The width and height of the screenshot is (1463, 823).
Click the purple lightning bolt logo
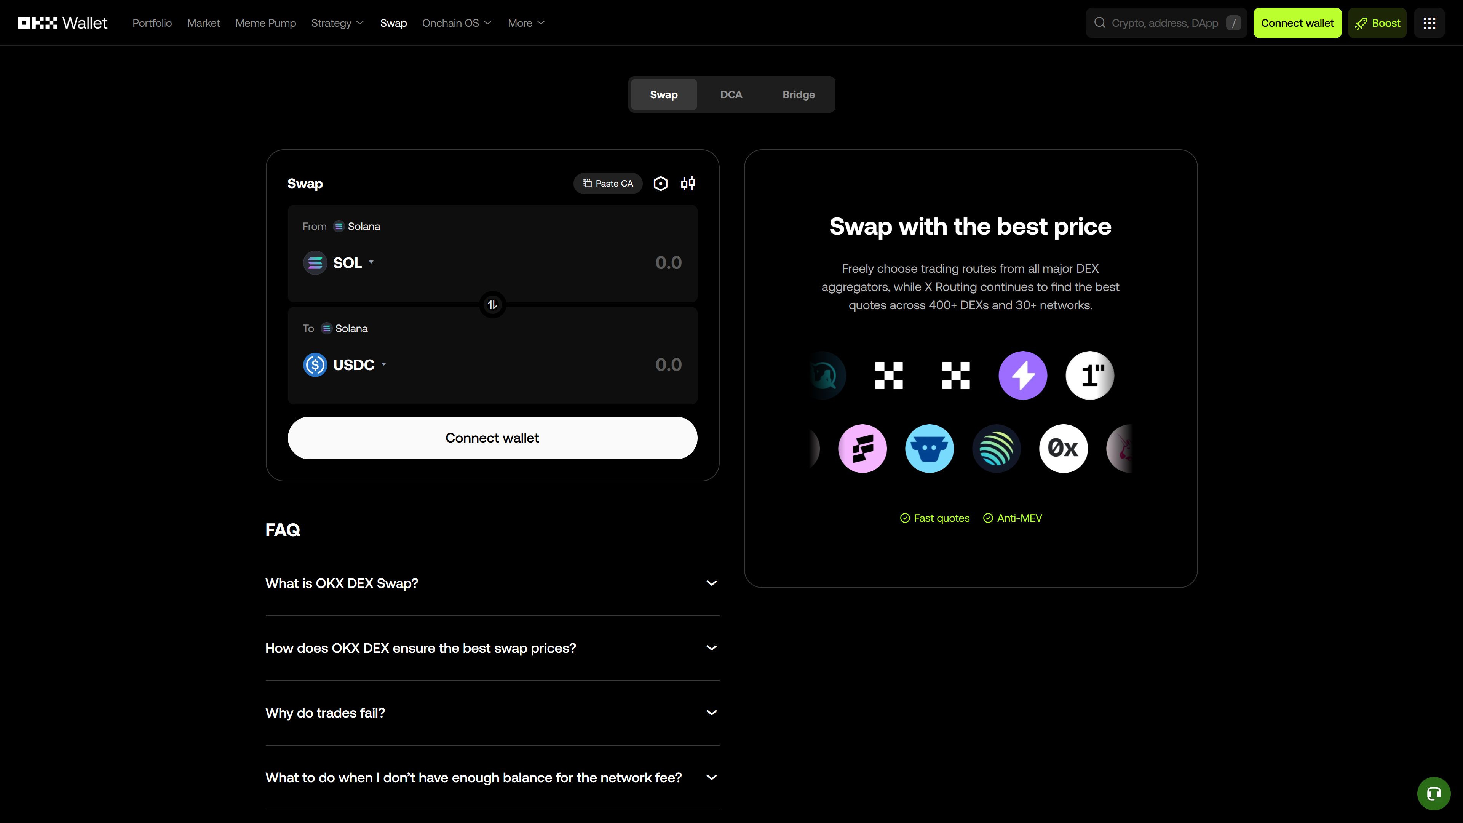[x=1023, y=376]
